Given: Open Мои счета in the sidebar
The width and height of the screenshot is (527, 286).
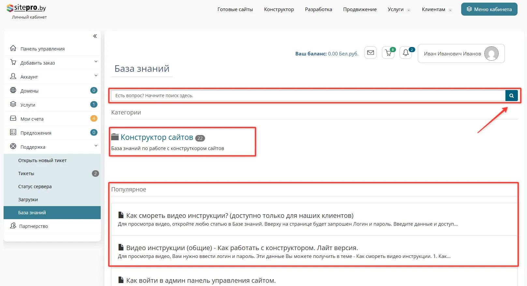Looking at the screenshot, I should pyautogui.click(x=32, y=119).
